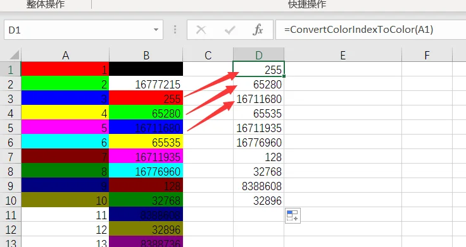Select column F header
This screenshot has height=247, width=466.
pos(427,55)
